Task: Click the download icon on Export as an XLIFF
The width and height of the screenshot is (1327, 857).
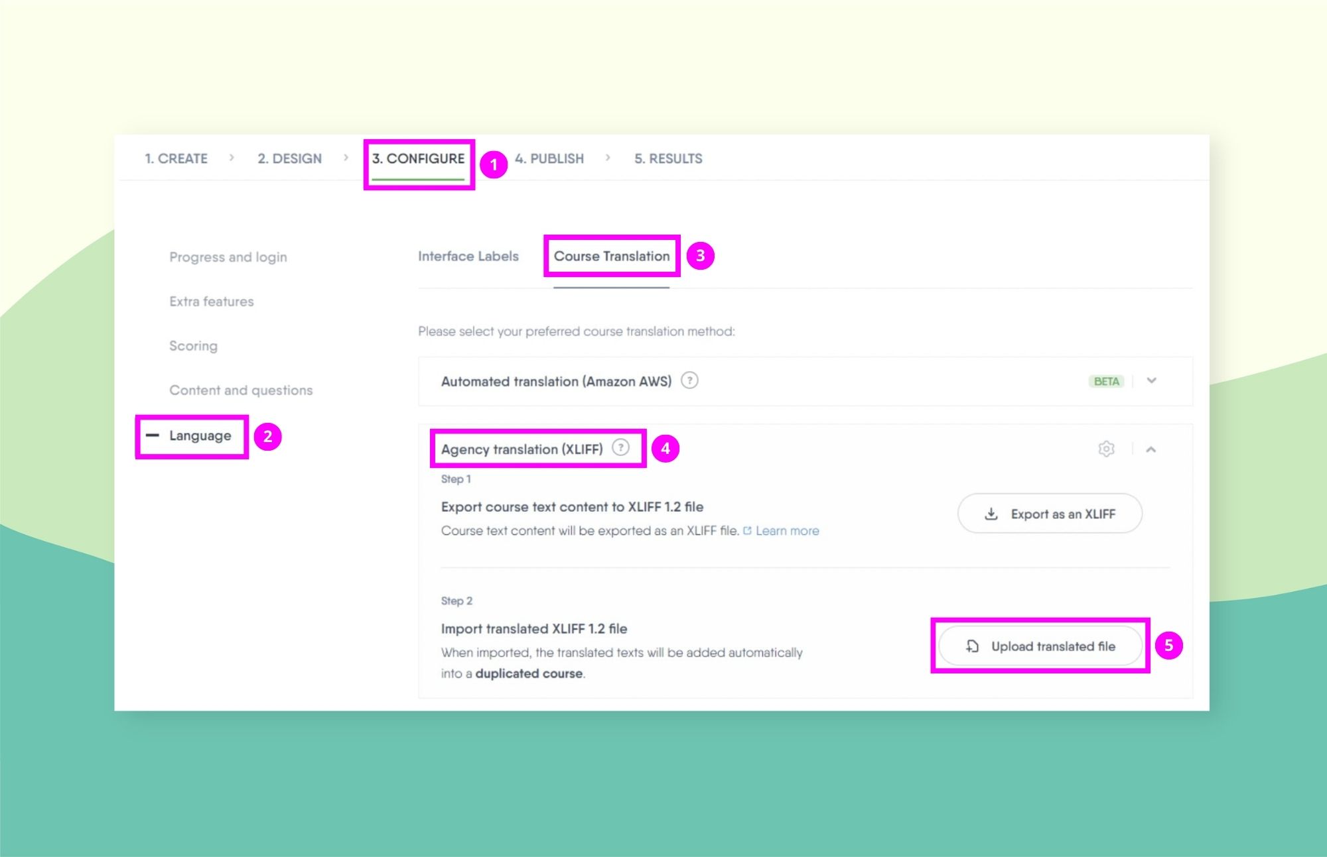Action: tap(991, 514)
